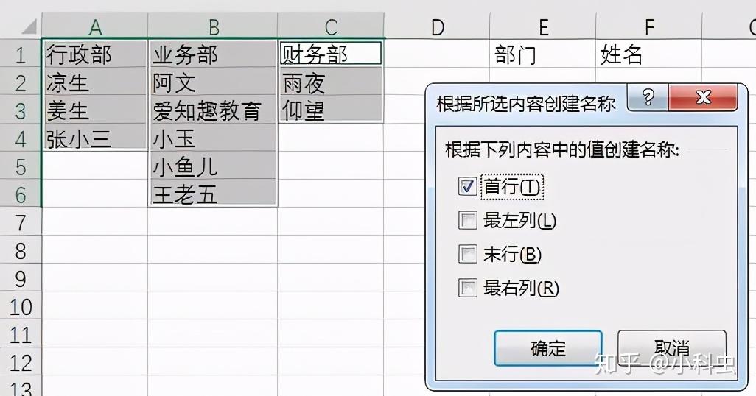Viewport: 756px width, 396px height.
Task: Click cell containing 爱知趣教育
Action: (213, 110)
